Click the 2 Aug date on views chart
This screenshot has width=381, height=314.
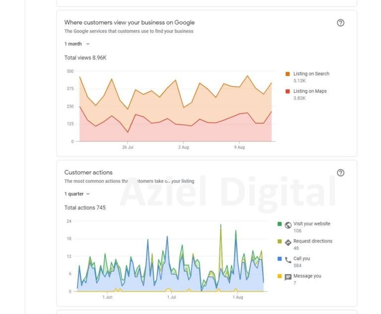pyautogui.click(x=183, y=148)
